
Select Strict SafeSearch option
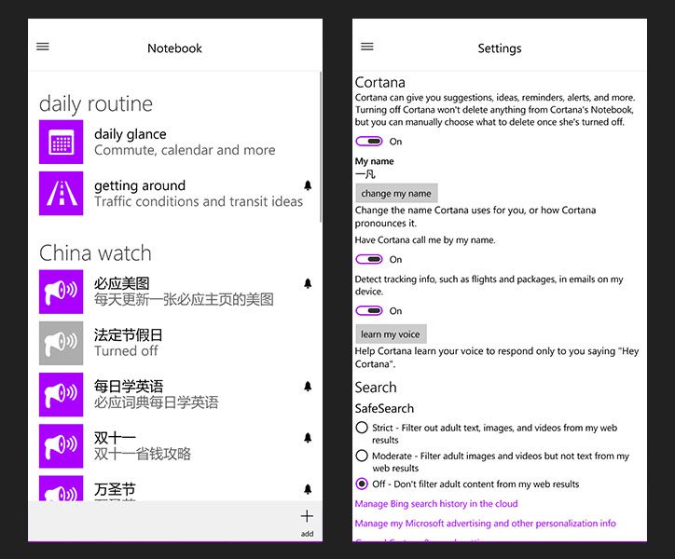point(362,428)
